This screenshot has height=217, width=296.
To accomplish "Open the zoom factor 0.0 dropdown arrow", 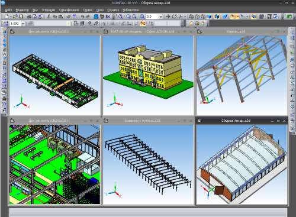I will tap(160, 17).
